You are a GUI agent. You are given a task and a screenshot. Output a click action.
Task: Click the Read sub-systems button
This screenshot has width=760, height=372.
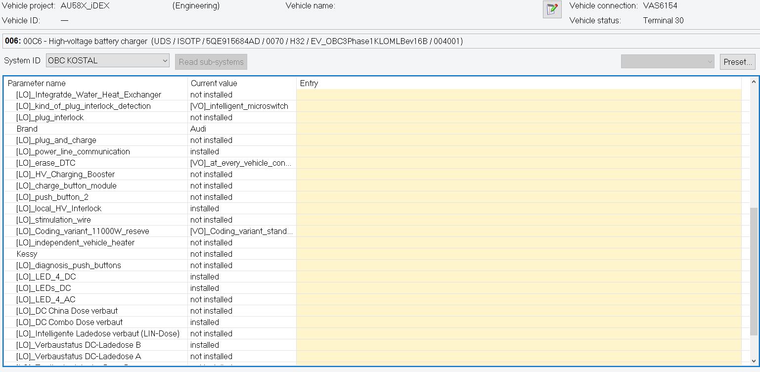click(x=211, y=62)
